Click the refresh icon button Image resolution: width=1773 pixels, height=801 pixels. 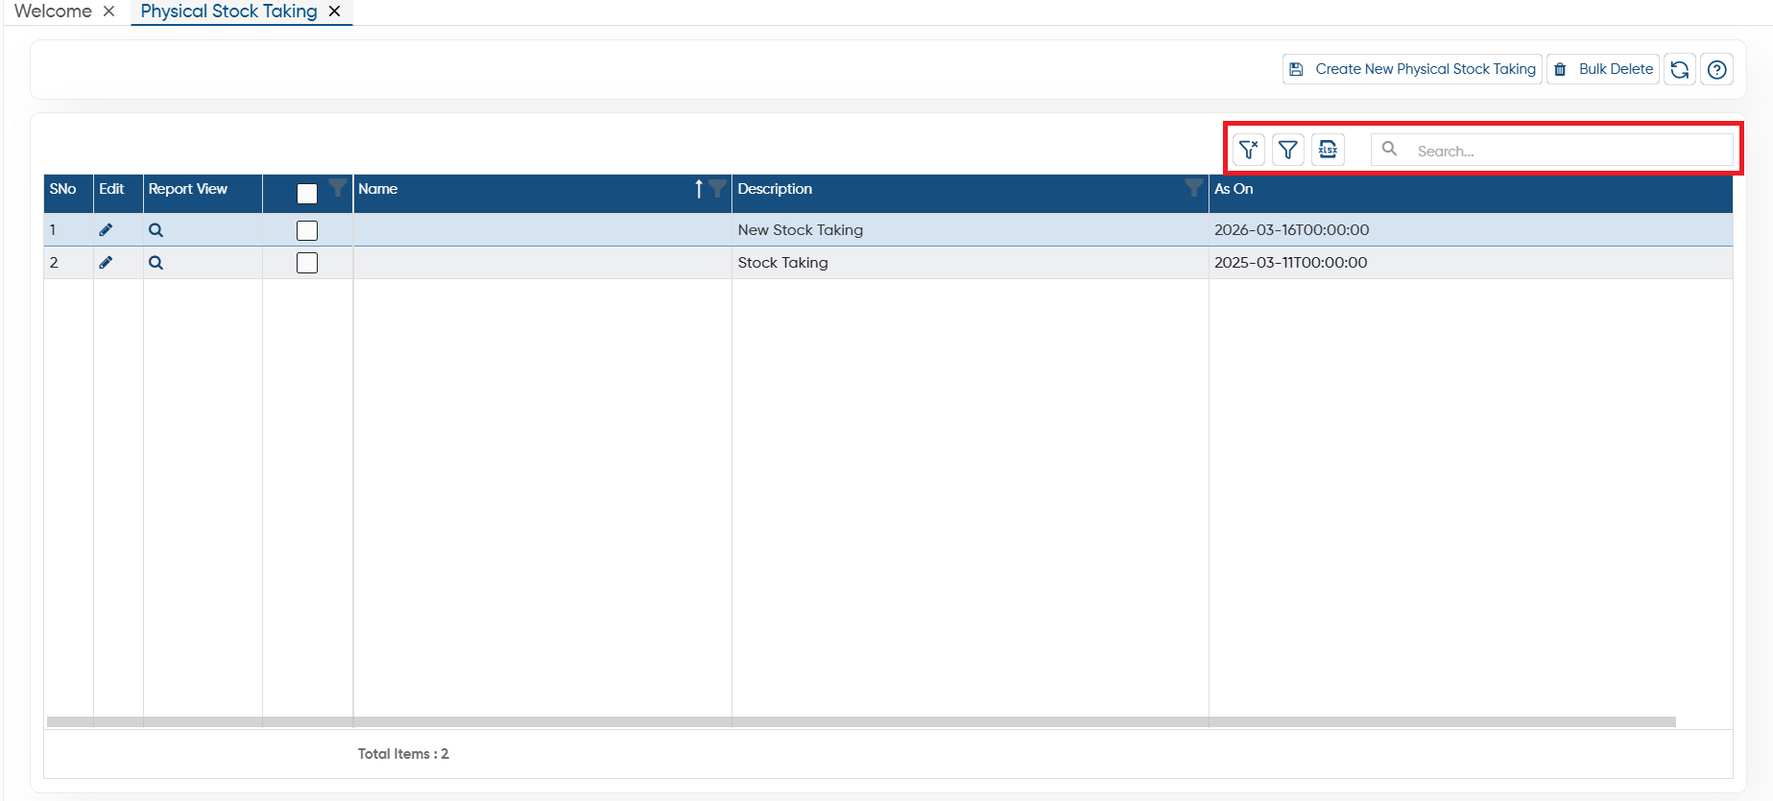click(1679, 69)
